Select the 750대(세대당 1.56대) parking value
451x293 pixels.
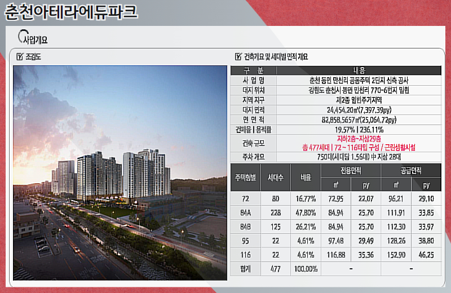pyautogui.click(x=359, y=157)
